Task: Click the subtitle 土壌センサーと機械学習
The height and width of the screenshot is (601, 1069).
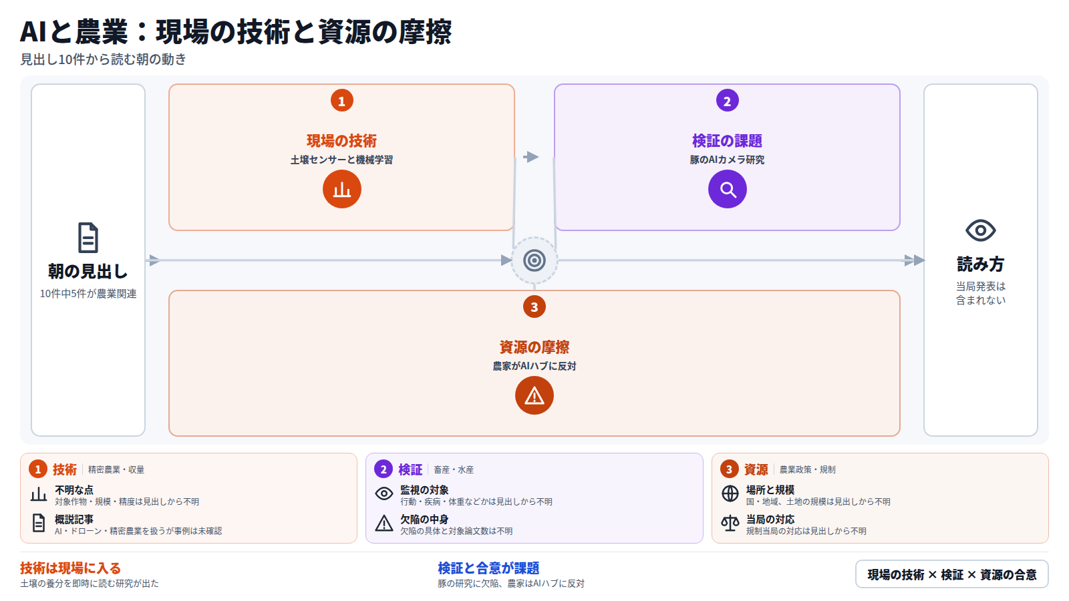Action: pos(342,160)
